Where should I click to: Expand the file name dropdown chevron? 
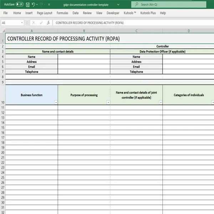(118, 5)
